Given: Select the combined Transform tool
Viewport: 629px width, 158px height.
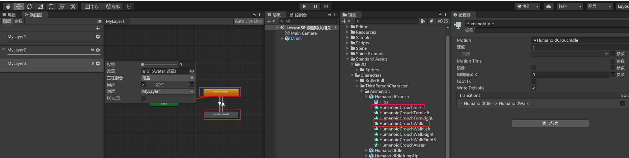Looking at the screenshot, I should pyautogui.click(x=62, y=6).
